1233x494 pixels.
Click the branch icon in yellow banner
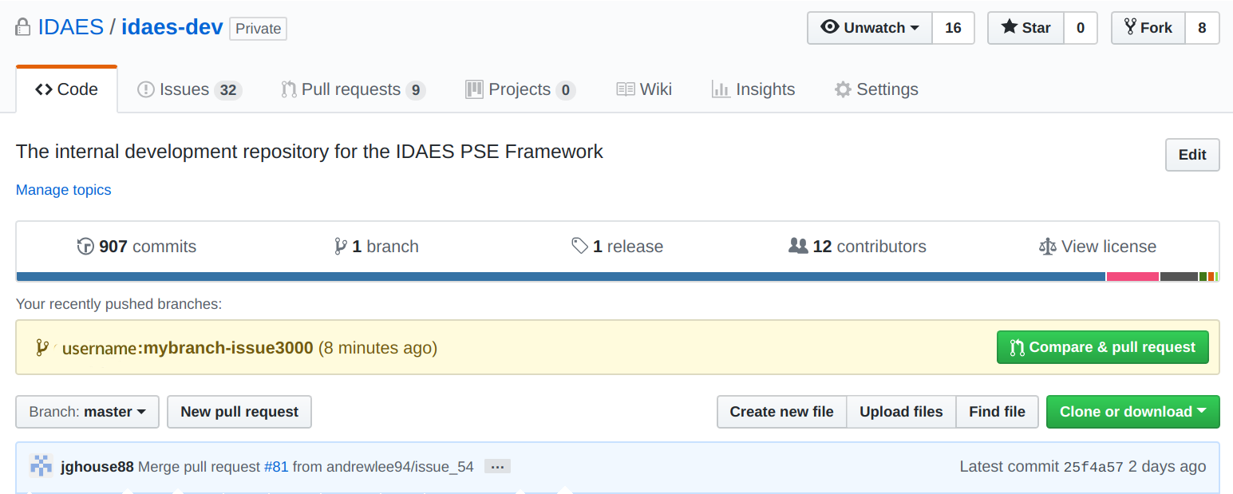(x=42, y=347)
